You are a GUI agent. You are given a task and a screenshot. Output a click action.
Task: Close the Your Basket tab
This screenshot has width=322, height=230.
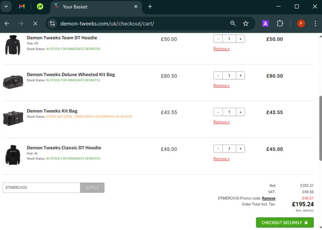(x=136, y=7)
